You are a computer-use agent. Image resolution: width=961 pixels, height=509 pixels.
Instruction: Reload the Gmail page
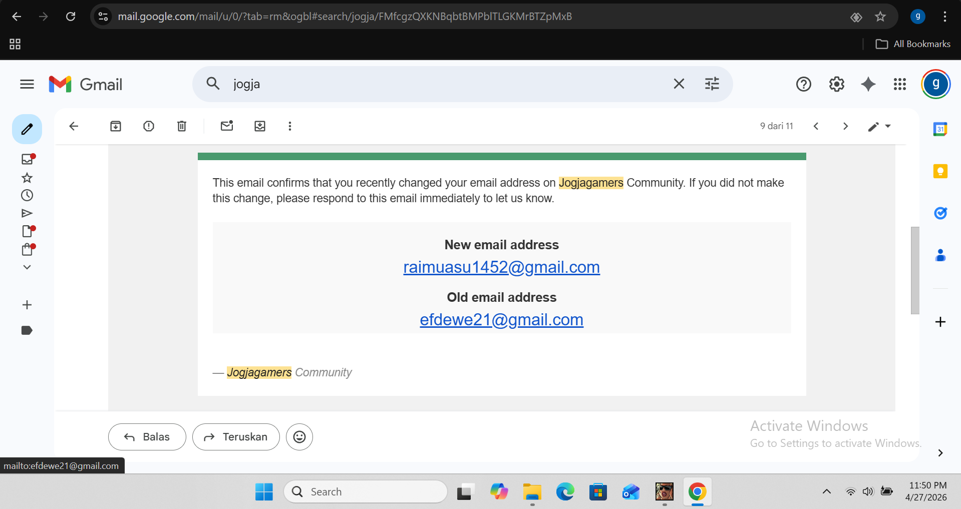[71, 17]
